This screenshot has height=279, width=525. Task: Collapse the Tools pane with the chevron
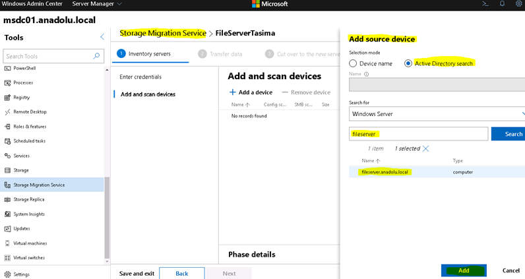[x=102, y=37]
